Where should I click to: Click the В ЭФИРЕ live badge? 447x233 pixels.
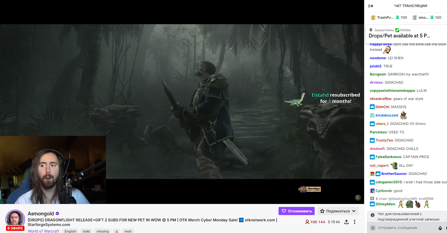point(15,228)
